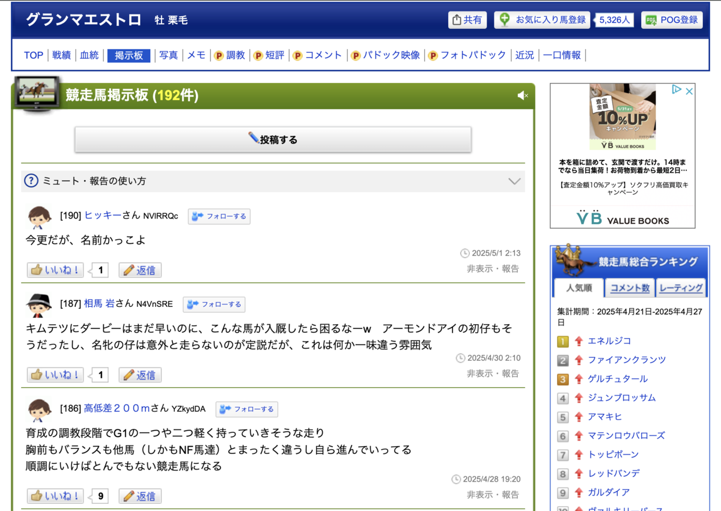721x511 pixels.
Task: Click the like count 9 on post 186
Action: pyautogui.click(x=100, y=496)
